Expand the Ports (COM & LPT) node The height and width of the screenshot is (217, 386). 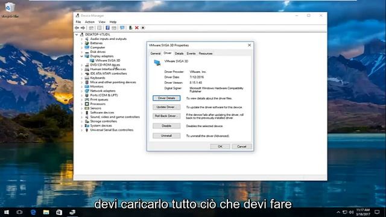(x=82, y=95)
